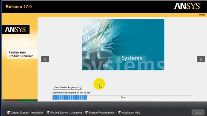Open Installation Help PDF icon
Viewport: 207px width, 116px height.
pos(119,112)
